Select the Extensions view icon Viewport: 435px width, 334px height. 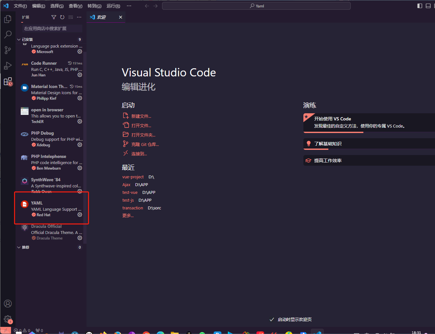click(8, 82)
